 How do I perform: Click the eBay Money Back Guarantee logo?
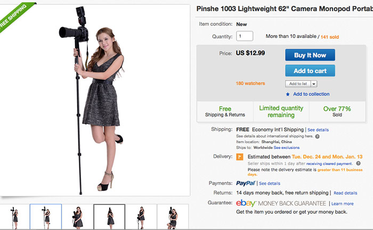point(281,203)
